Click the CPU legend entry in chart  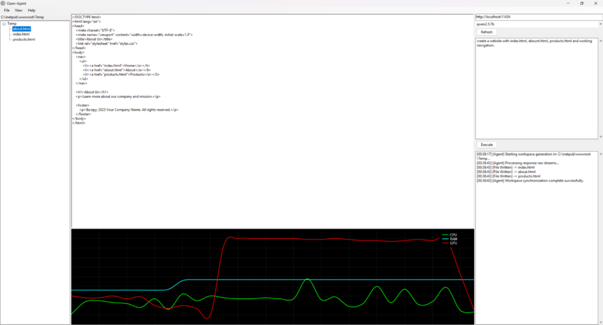[449, 235]
